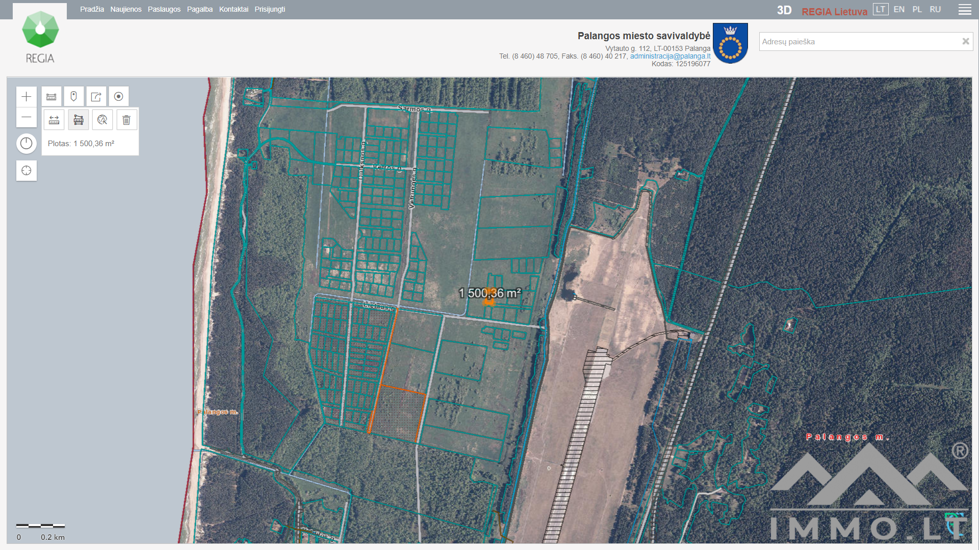Click the circular target record icon
Screen dimensions: 979x550
pos(119,97)
